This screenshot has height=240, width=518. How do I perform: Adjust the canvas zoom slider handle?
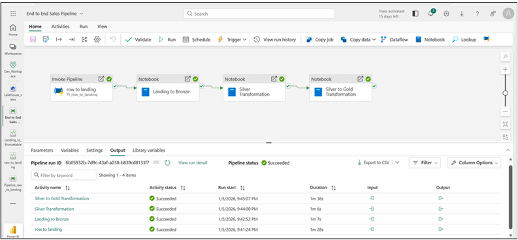pos(505,93)
